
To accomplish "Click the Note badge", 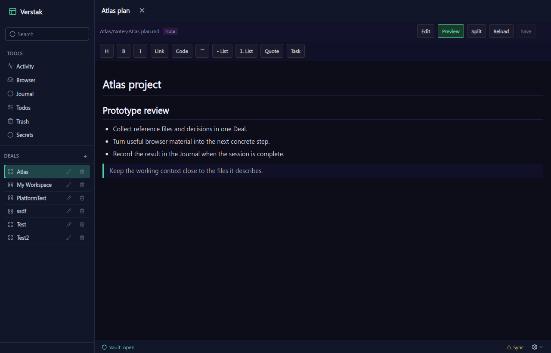I will (170, 31).
